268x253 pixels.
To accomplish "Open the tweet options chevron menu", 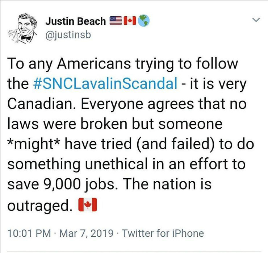I will [256, 20].
